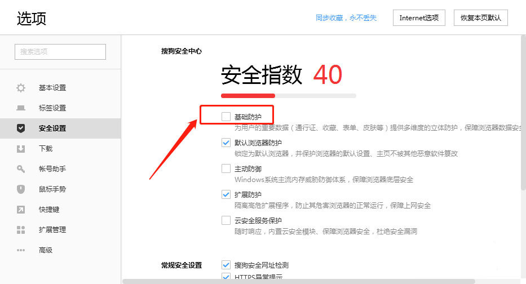Viewport: 526px width, 284px height.
Task: Click the 为用户的重要数据 description text
Action: pos(378,127)
